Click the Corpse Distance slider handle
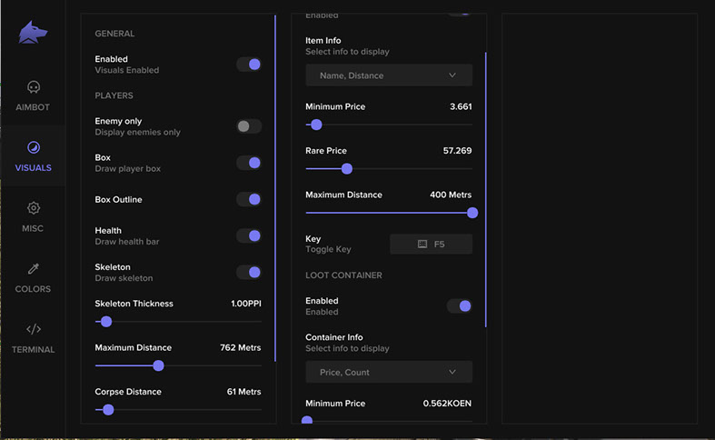This screenshot has height=440, width=715. click(x=108, y=410)
